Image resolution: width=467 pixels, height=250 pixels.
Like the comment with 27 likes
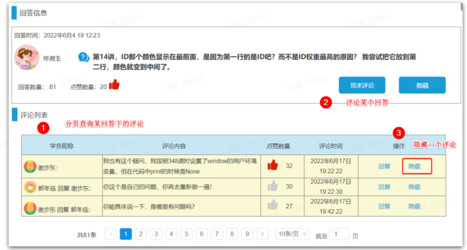coord(273,205)
